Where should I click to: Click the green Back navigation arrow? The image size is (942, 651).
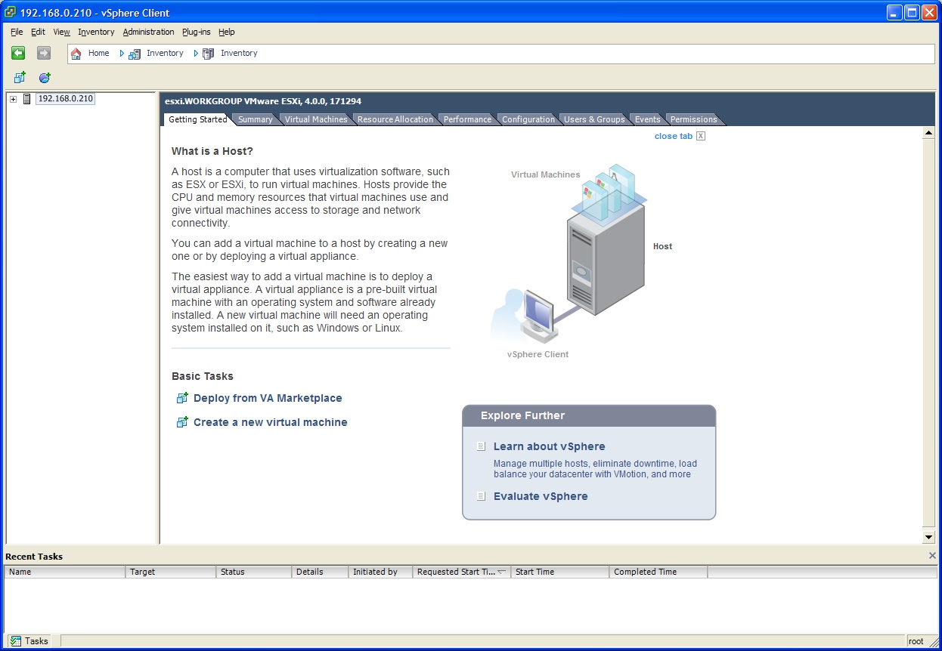pyautogui.click(x=18, y=53)
